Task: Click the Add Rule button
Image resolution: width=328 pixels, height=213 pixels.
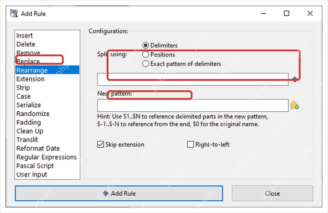Action: [119, 193]
